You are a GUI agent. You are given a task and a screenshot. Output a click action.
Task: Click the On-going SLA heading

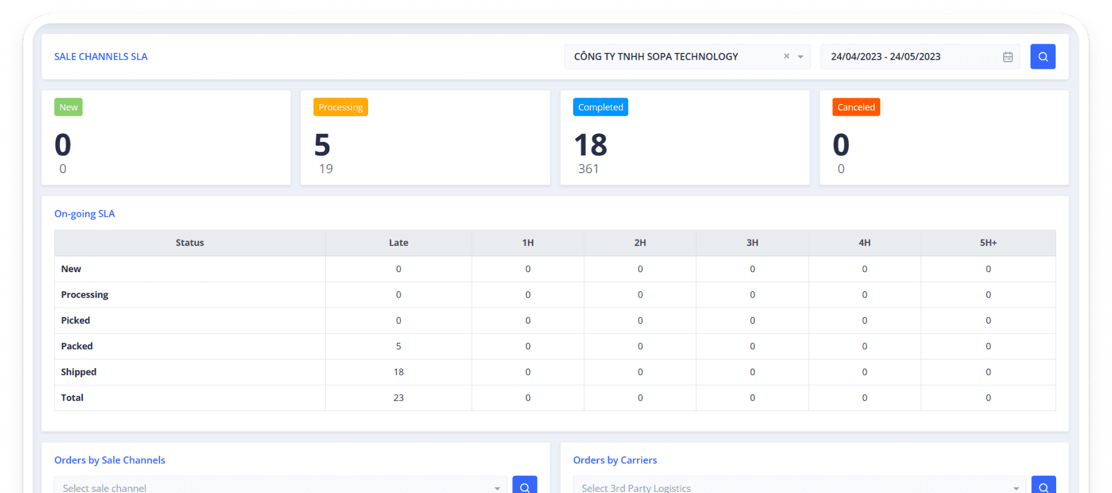pos(84,213)
